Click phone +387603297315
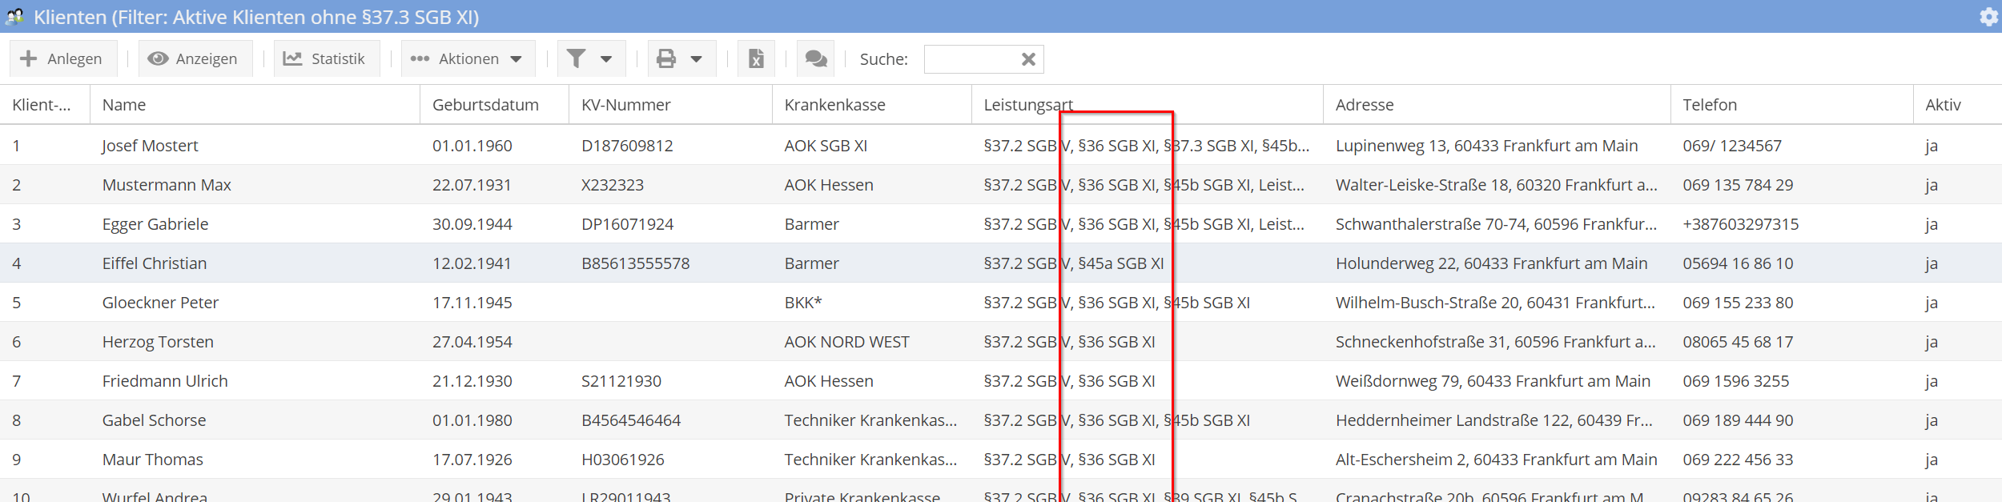 (x=1740, y=224)
